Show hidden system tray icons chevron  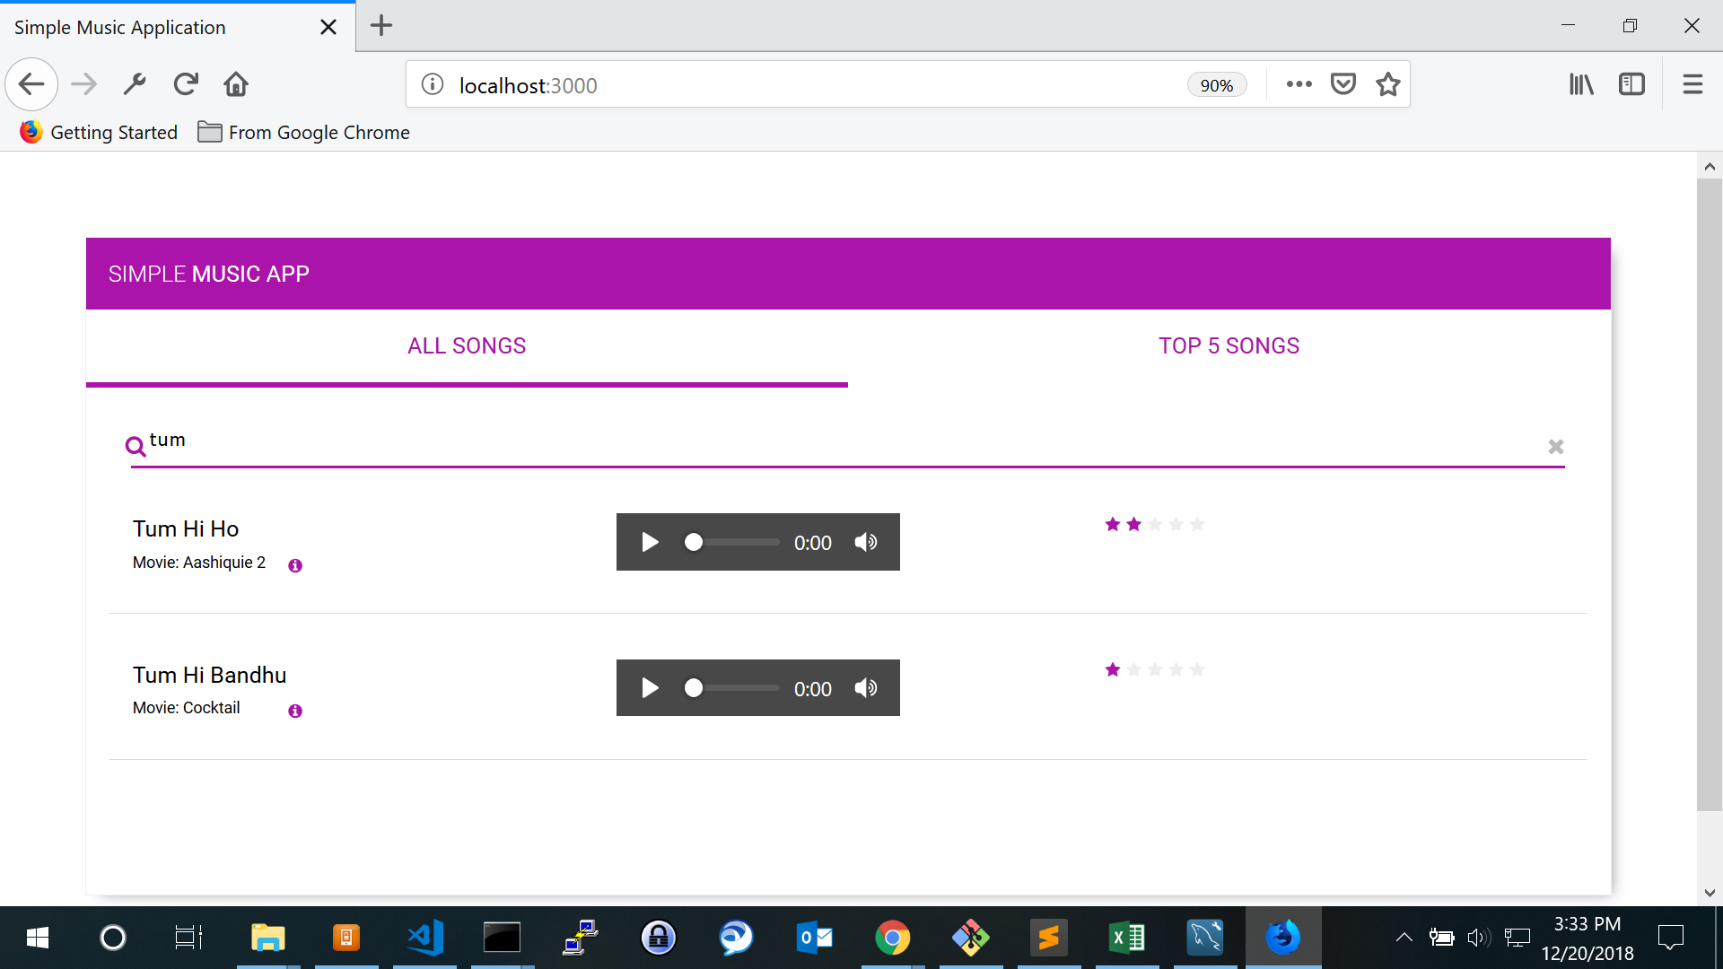click(1404, 938)
